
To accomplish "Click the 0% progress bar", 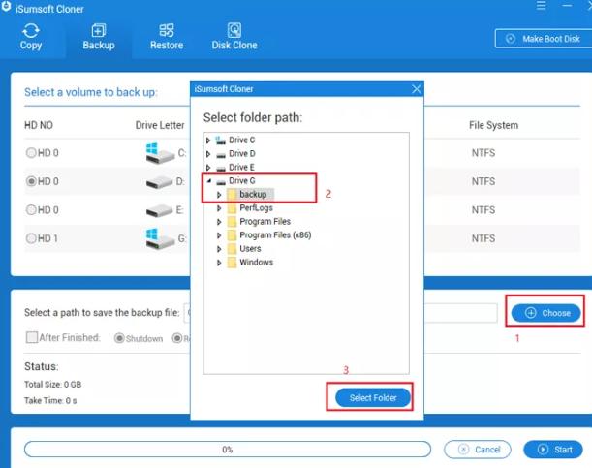I will (x=228, y=450).
